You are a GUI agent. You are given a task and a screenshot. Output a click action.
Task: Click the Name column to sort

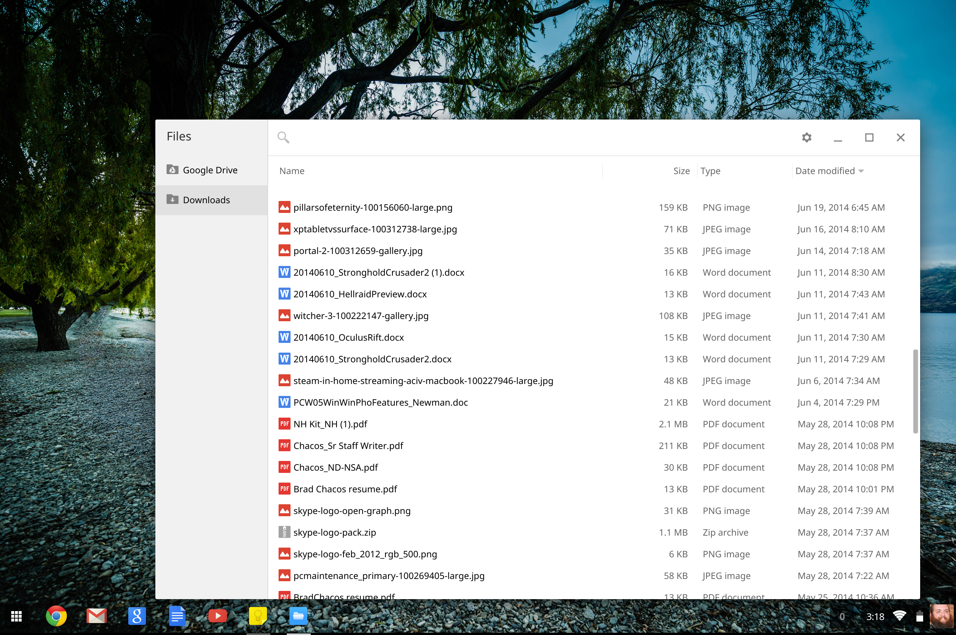(292, 170)
